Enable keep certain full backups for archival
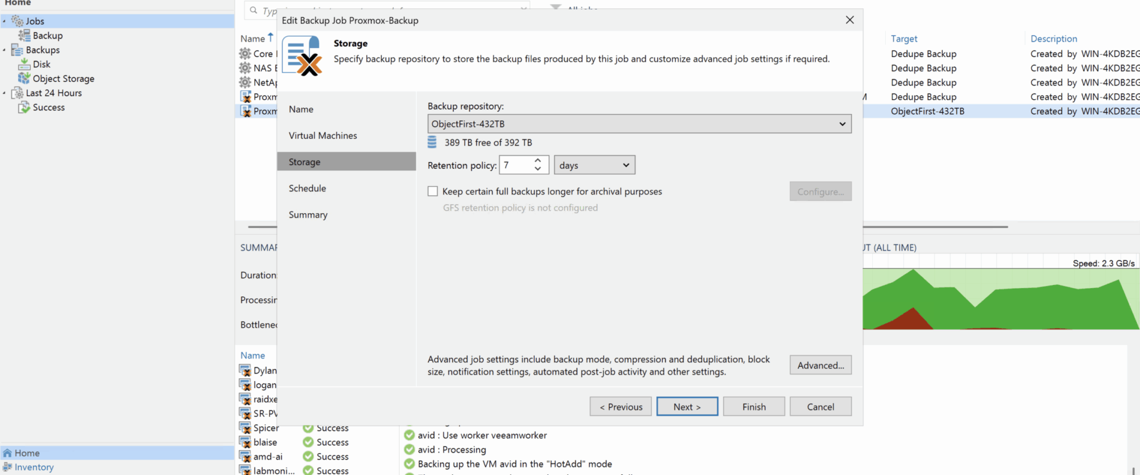 pyautogui.click(x=433, y=191)
